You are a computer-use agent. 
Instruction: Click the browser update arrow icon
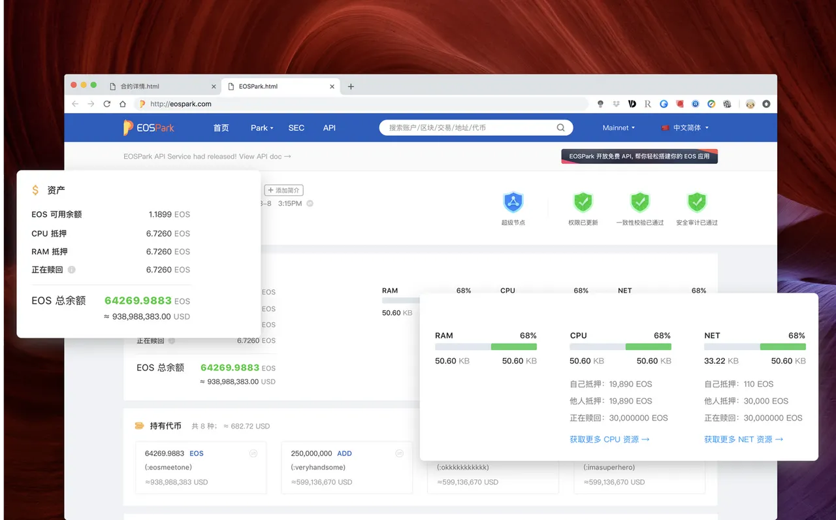(767, 104)
